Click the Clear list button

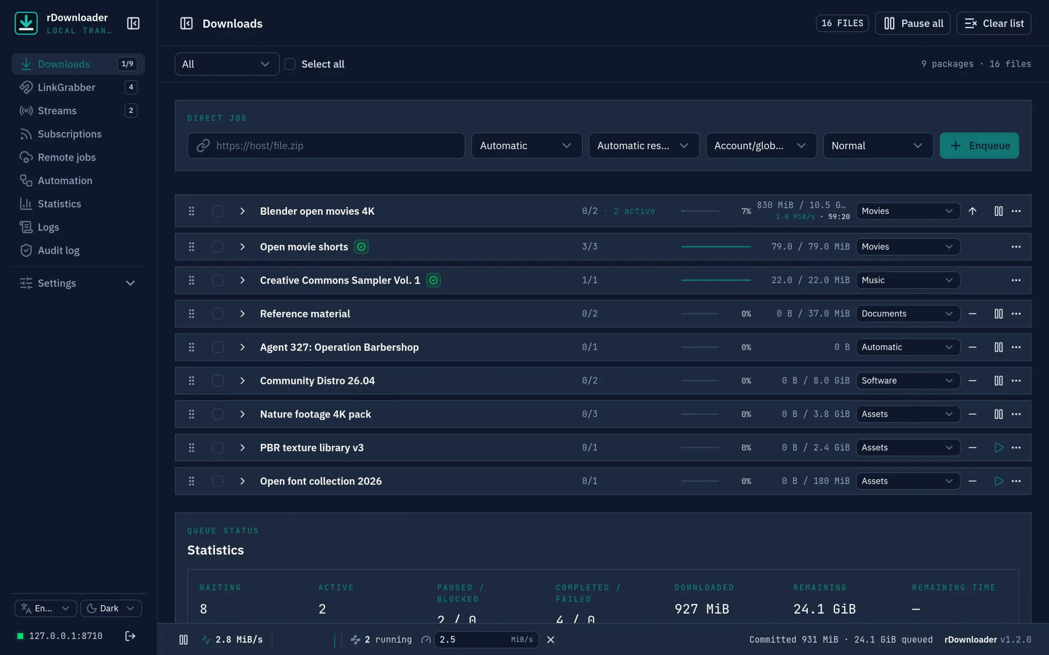[994, 23]
